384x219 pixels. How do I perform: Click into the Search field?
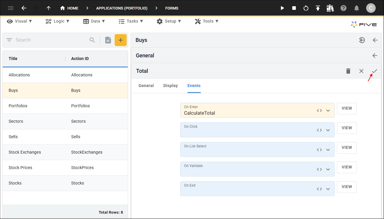pyautogui.click(x=51, y=40)
